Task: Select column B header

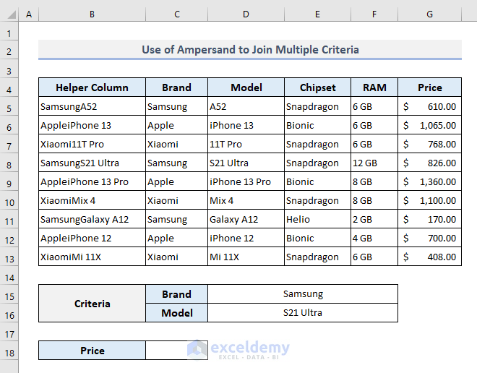Action: coord(93,14)
